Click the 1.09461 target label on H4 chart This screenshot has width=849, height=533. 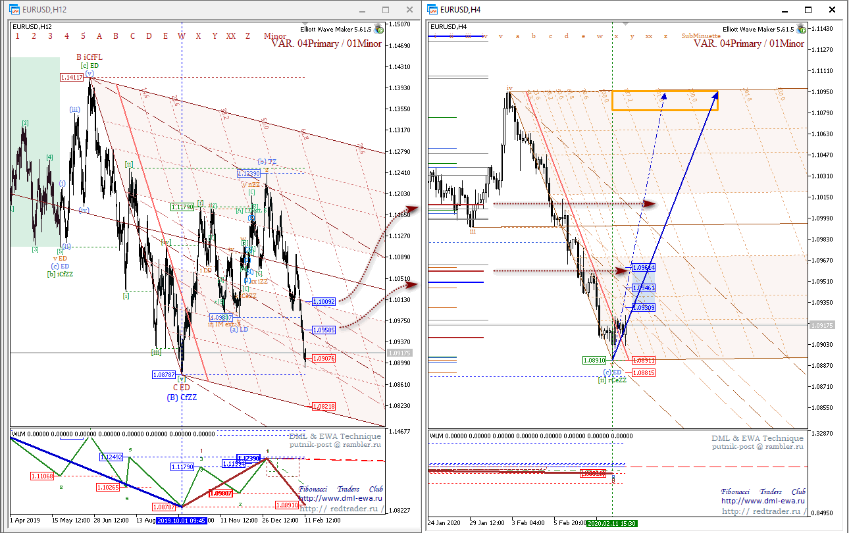(x=643, y=288)
